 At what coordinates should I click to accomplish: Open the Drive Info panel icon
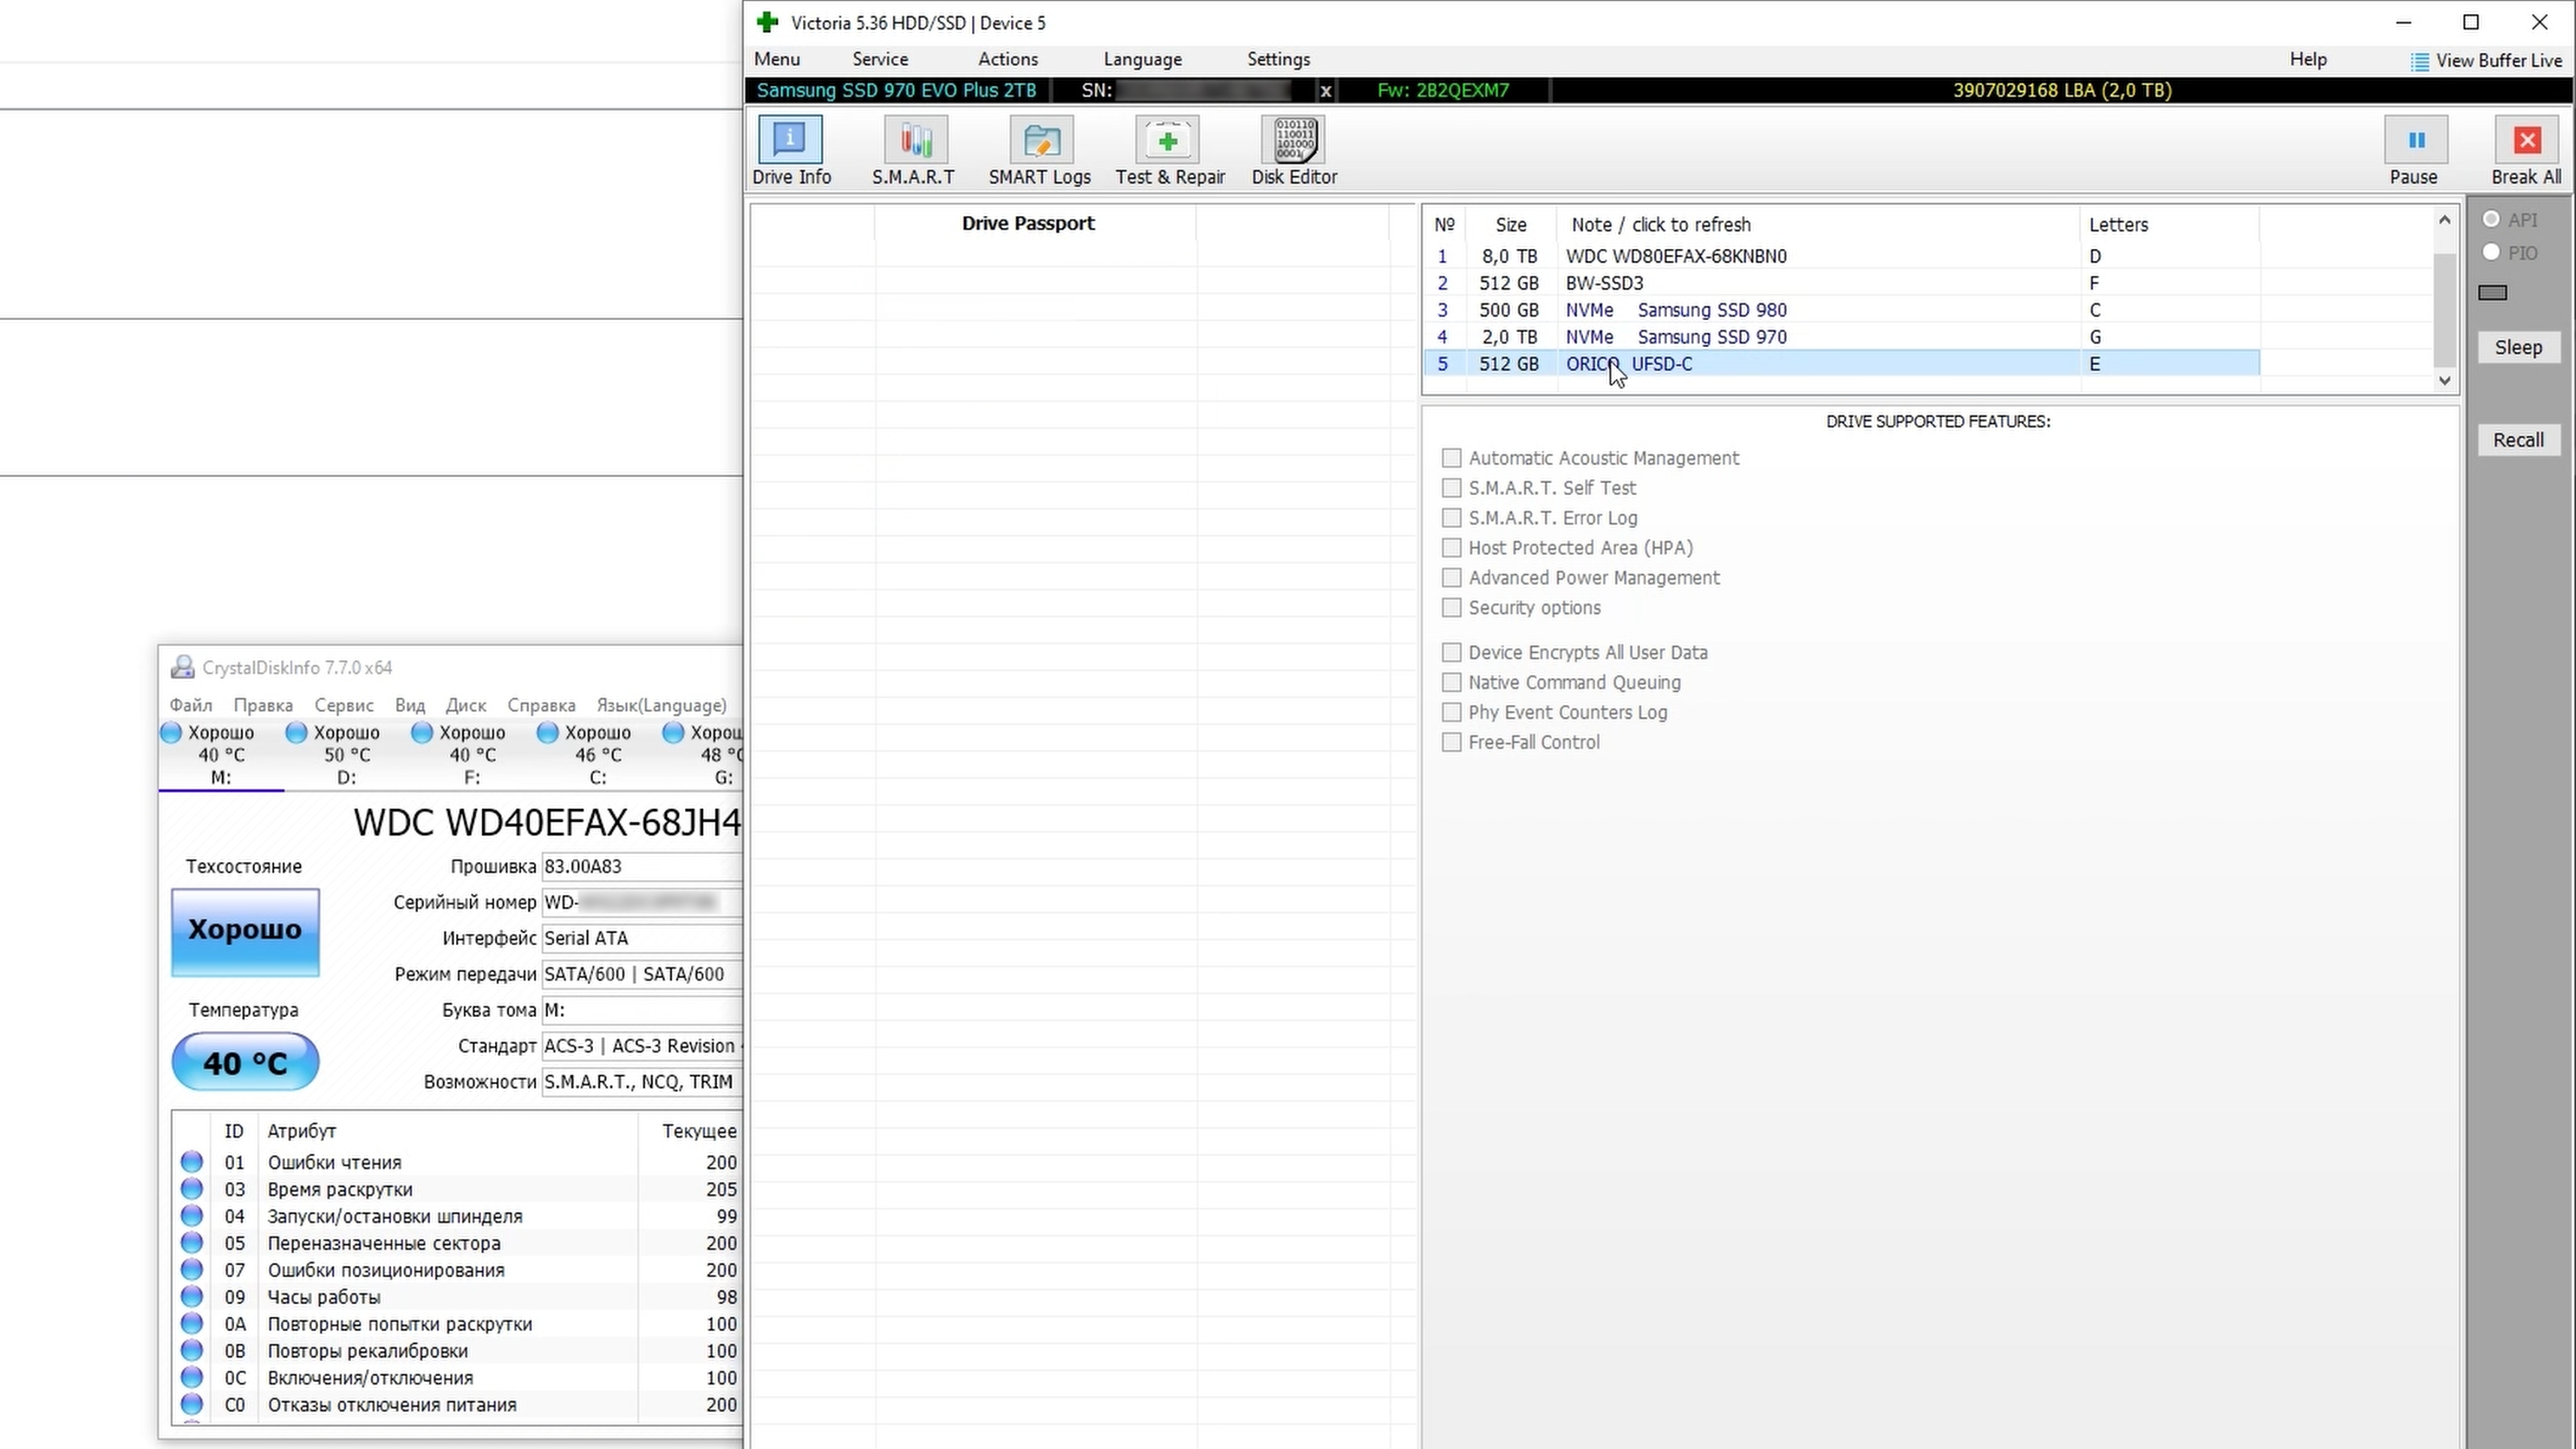(790, 140)
